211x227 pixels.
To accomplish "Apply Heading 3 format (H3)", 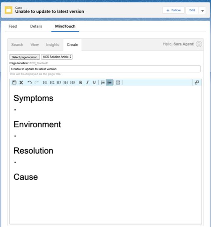I will [x=59, y=83].
